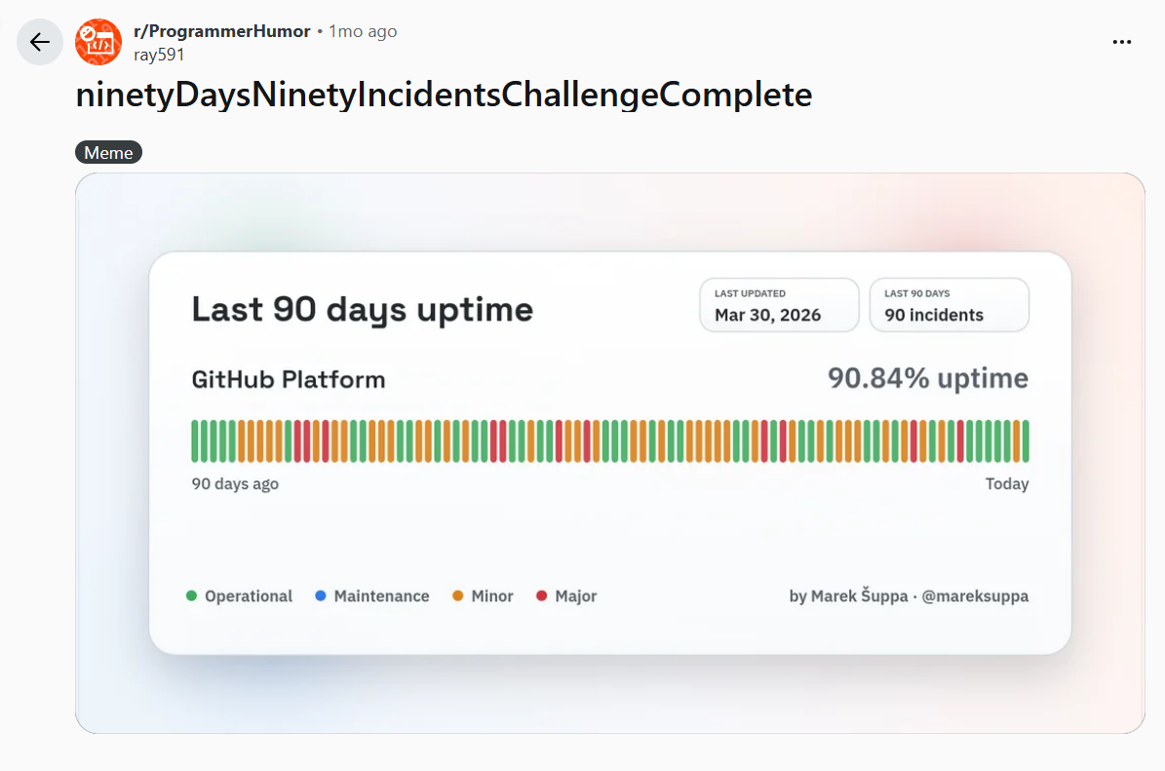Screen dimensions: 1165x771
Task: Open the post options three-dot menu
Action: 1122,42
